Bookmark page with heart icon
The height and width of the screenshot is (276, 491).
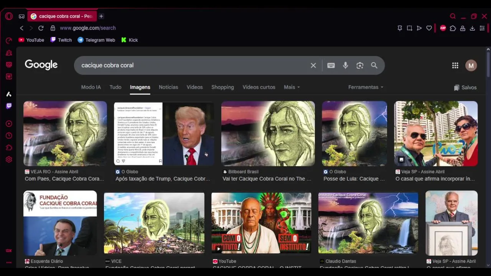click(429, 28)
